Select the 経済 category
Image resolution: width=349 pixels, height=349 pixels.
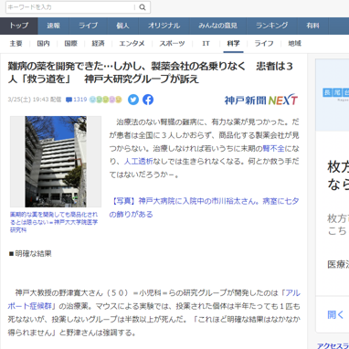[x=98, y=44]
